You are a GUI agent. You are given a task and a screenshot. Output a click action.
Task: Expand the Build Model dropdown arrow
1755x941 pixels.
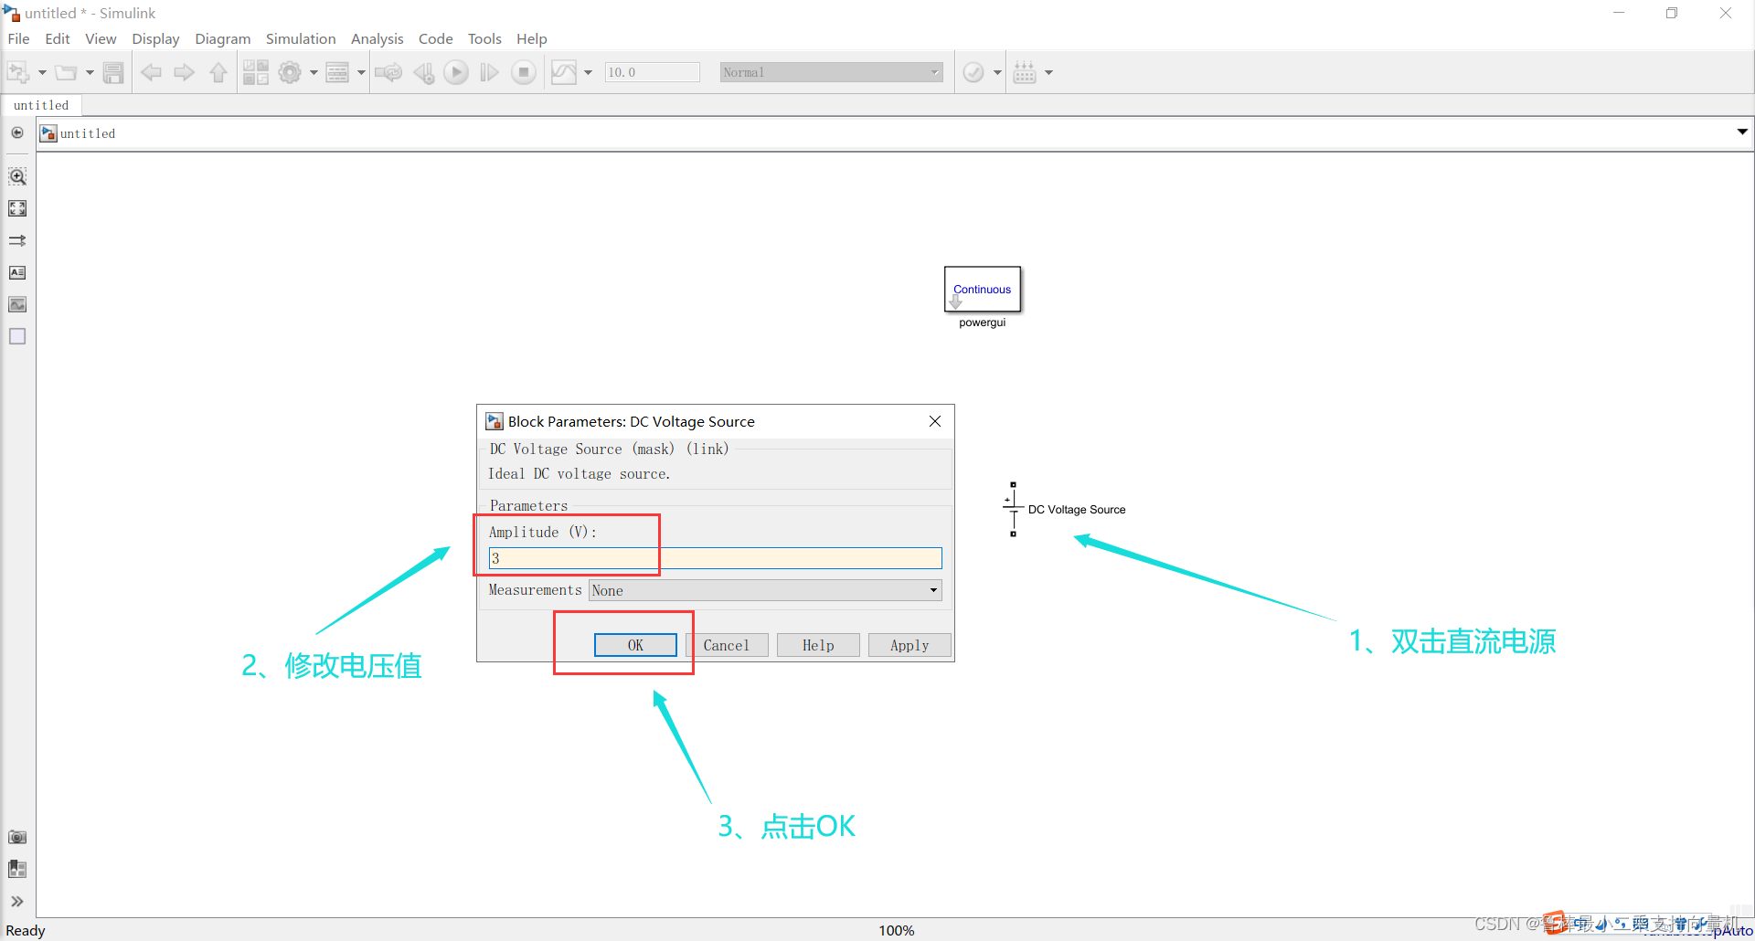coord(1048,72)
